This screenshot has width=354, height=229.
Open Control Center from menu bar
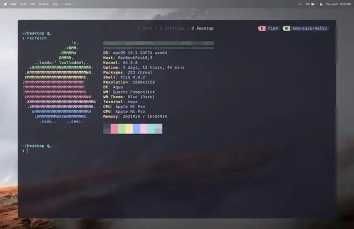point(321,4)
